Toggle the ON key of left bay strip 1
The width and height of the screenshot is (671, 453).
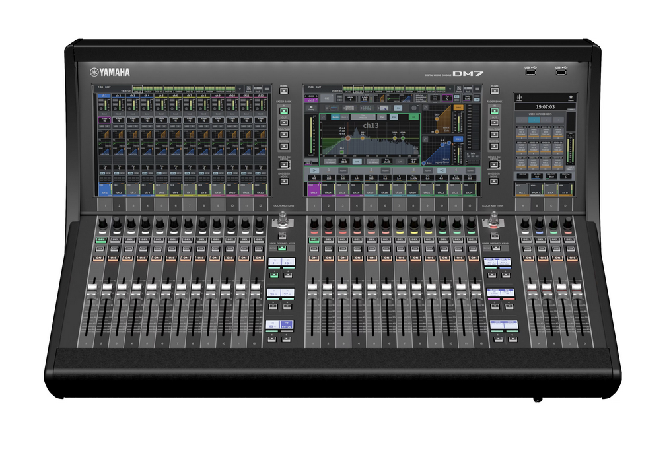(x=99, y=258)
